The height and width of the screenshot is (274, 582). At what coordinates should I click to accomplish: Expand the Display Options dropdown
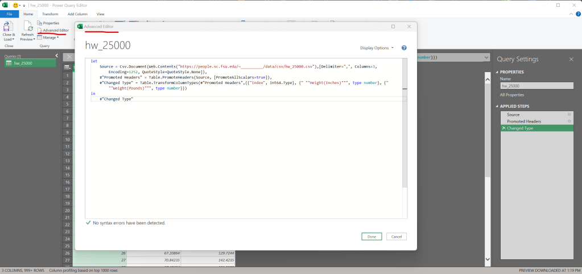click(x=377, y=48)
